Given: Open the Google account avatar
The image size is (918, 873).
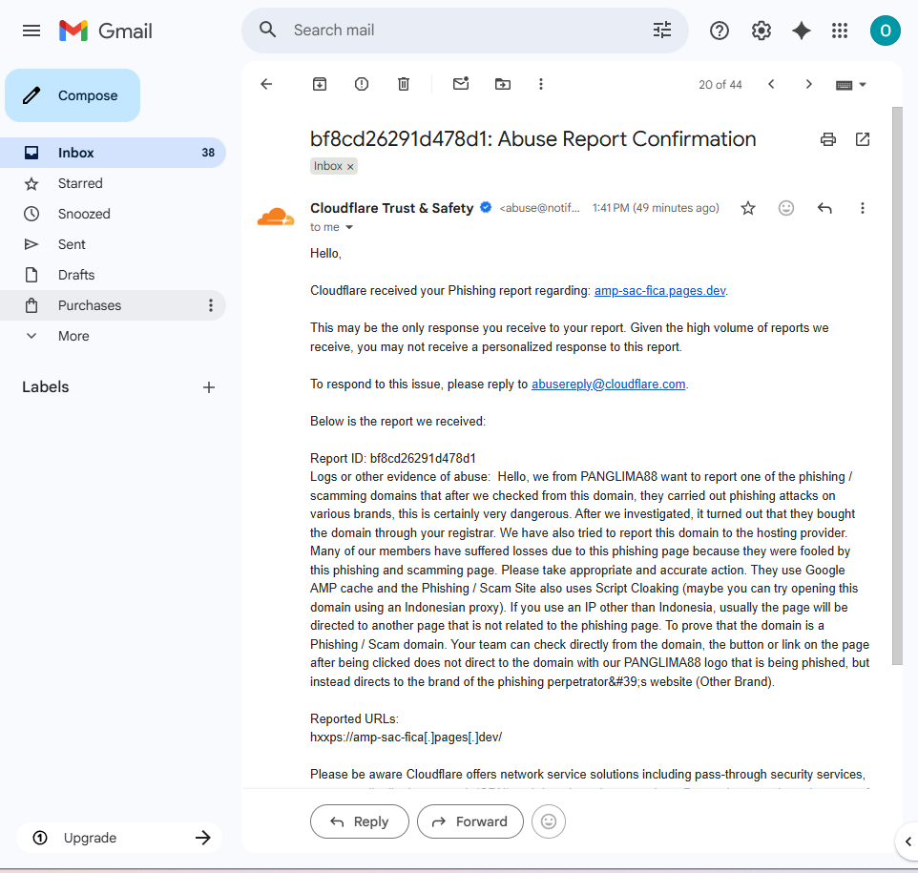Looking at the screenshot, I should tap(886, 31).
